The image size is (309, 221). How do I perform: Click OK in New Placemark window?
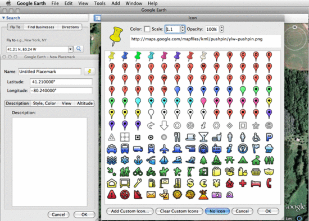point(84,214)
